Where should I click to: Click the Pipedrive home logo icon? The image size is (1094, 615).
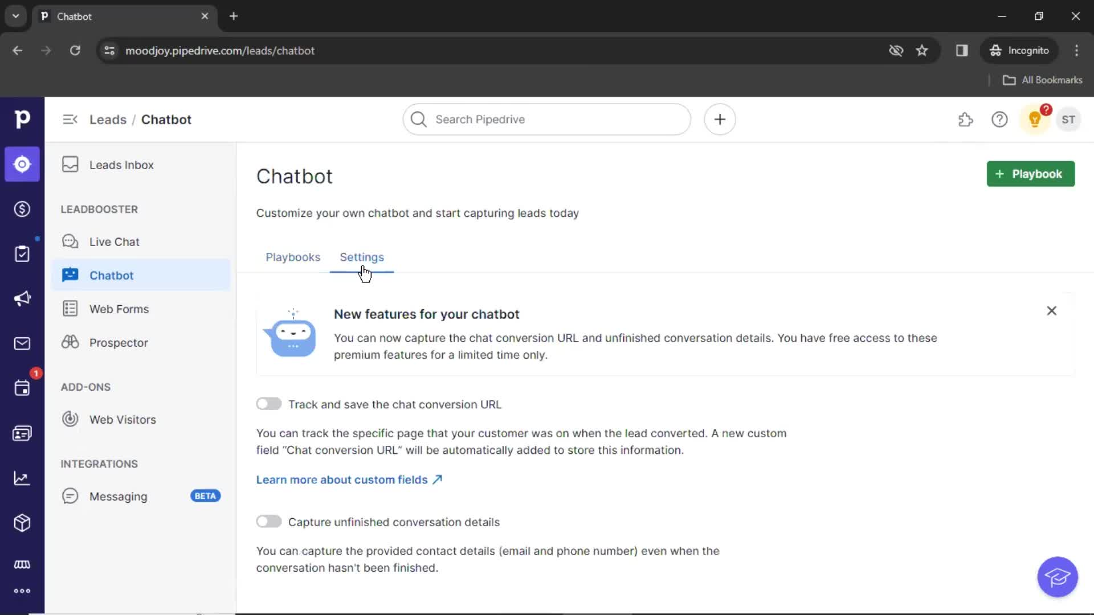pos(22,118)
